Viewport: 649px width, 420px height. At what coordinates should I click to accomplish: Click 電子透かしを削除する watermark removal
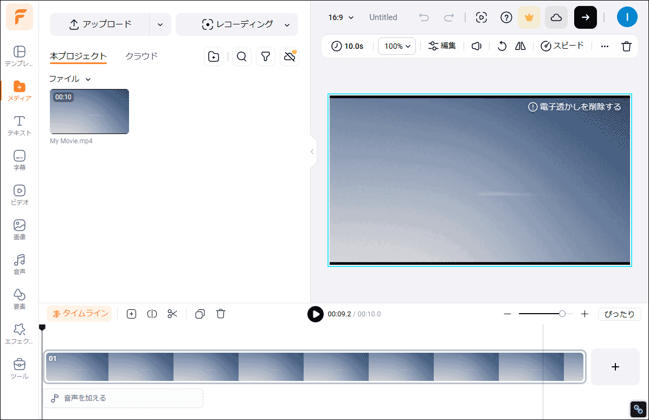point(575,107)
